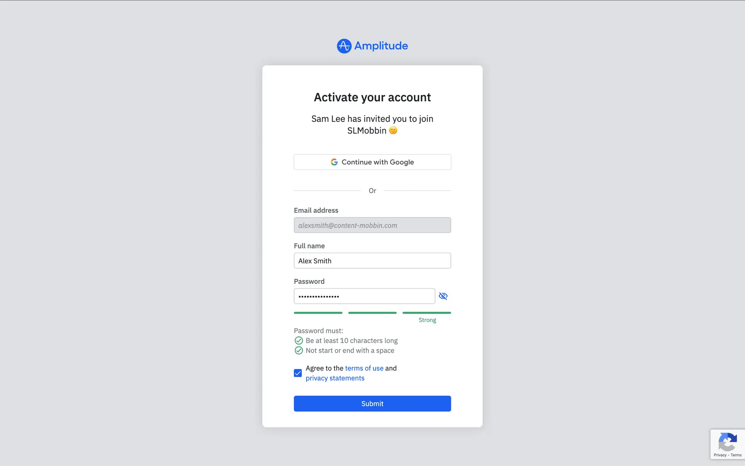Click the third password strength bar
The image size is (745, 466).
pyautogui.click(x=427, y=313)
